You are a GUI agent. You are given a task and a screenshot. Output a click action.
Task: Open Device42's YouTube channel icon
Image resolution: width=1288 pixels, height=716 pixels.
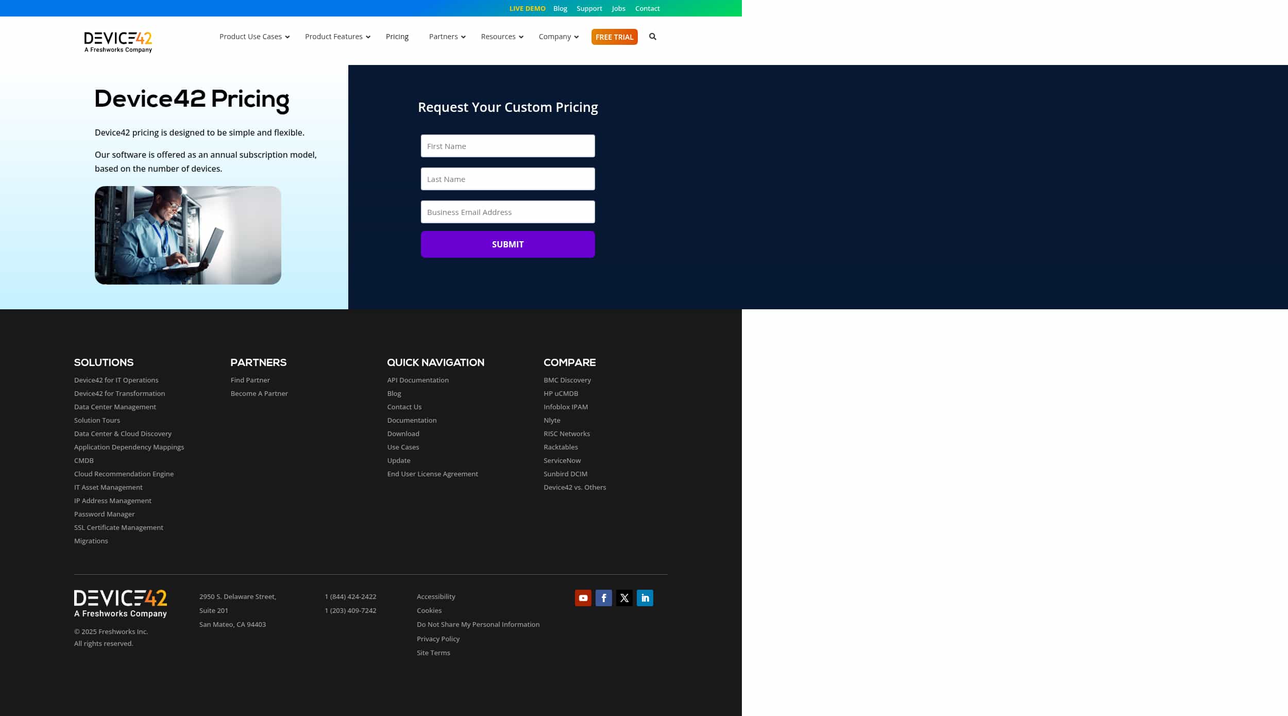click(x=583, y=598)
